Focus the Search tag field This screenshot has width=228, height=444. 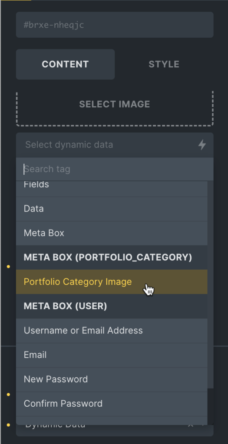click(115, 169)
